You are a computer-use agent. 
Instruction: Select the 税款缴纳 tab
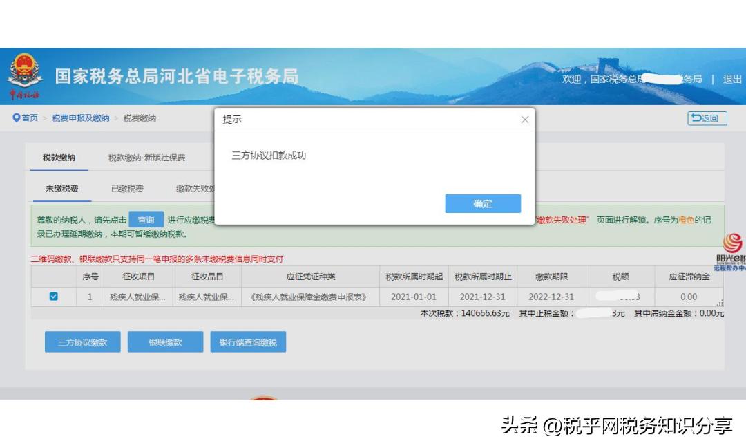coord(59,156)
